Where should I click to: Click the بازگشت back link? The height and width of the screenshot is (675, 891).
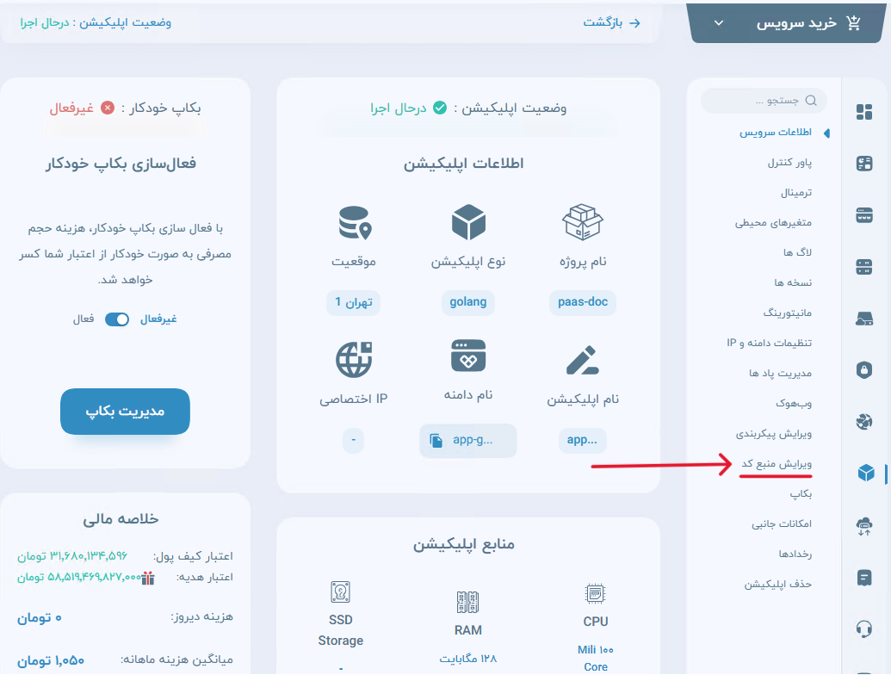pos(611,23)
